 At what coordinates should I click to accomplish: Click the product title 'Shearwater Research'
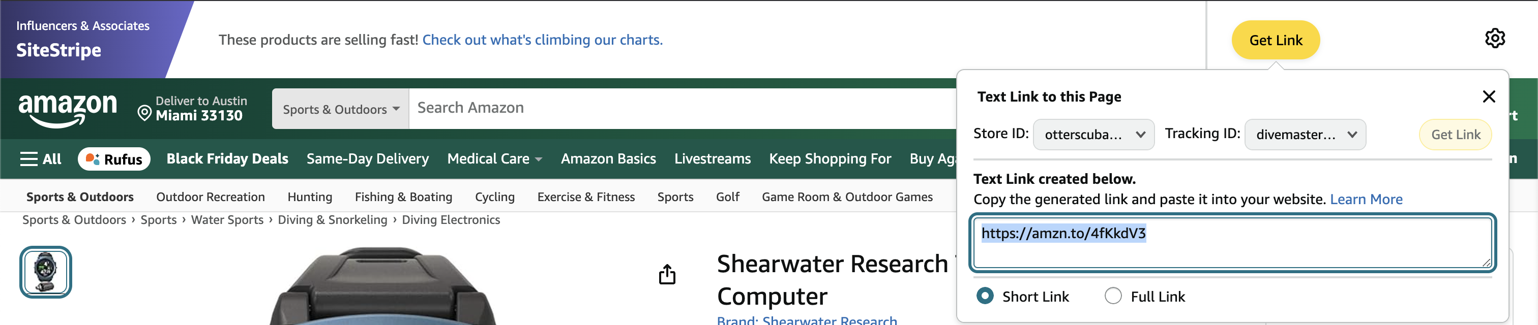[832, 264]
